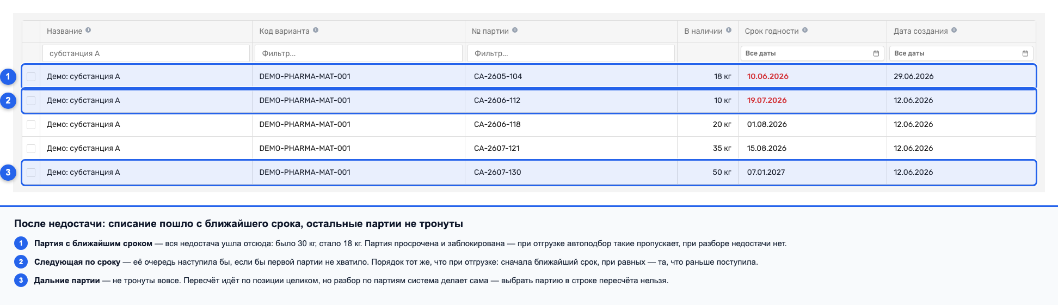
Task: Tick checkbox for batch CA-2607-130
Action: pos(31,172)
